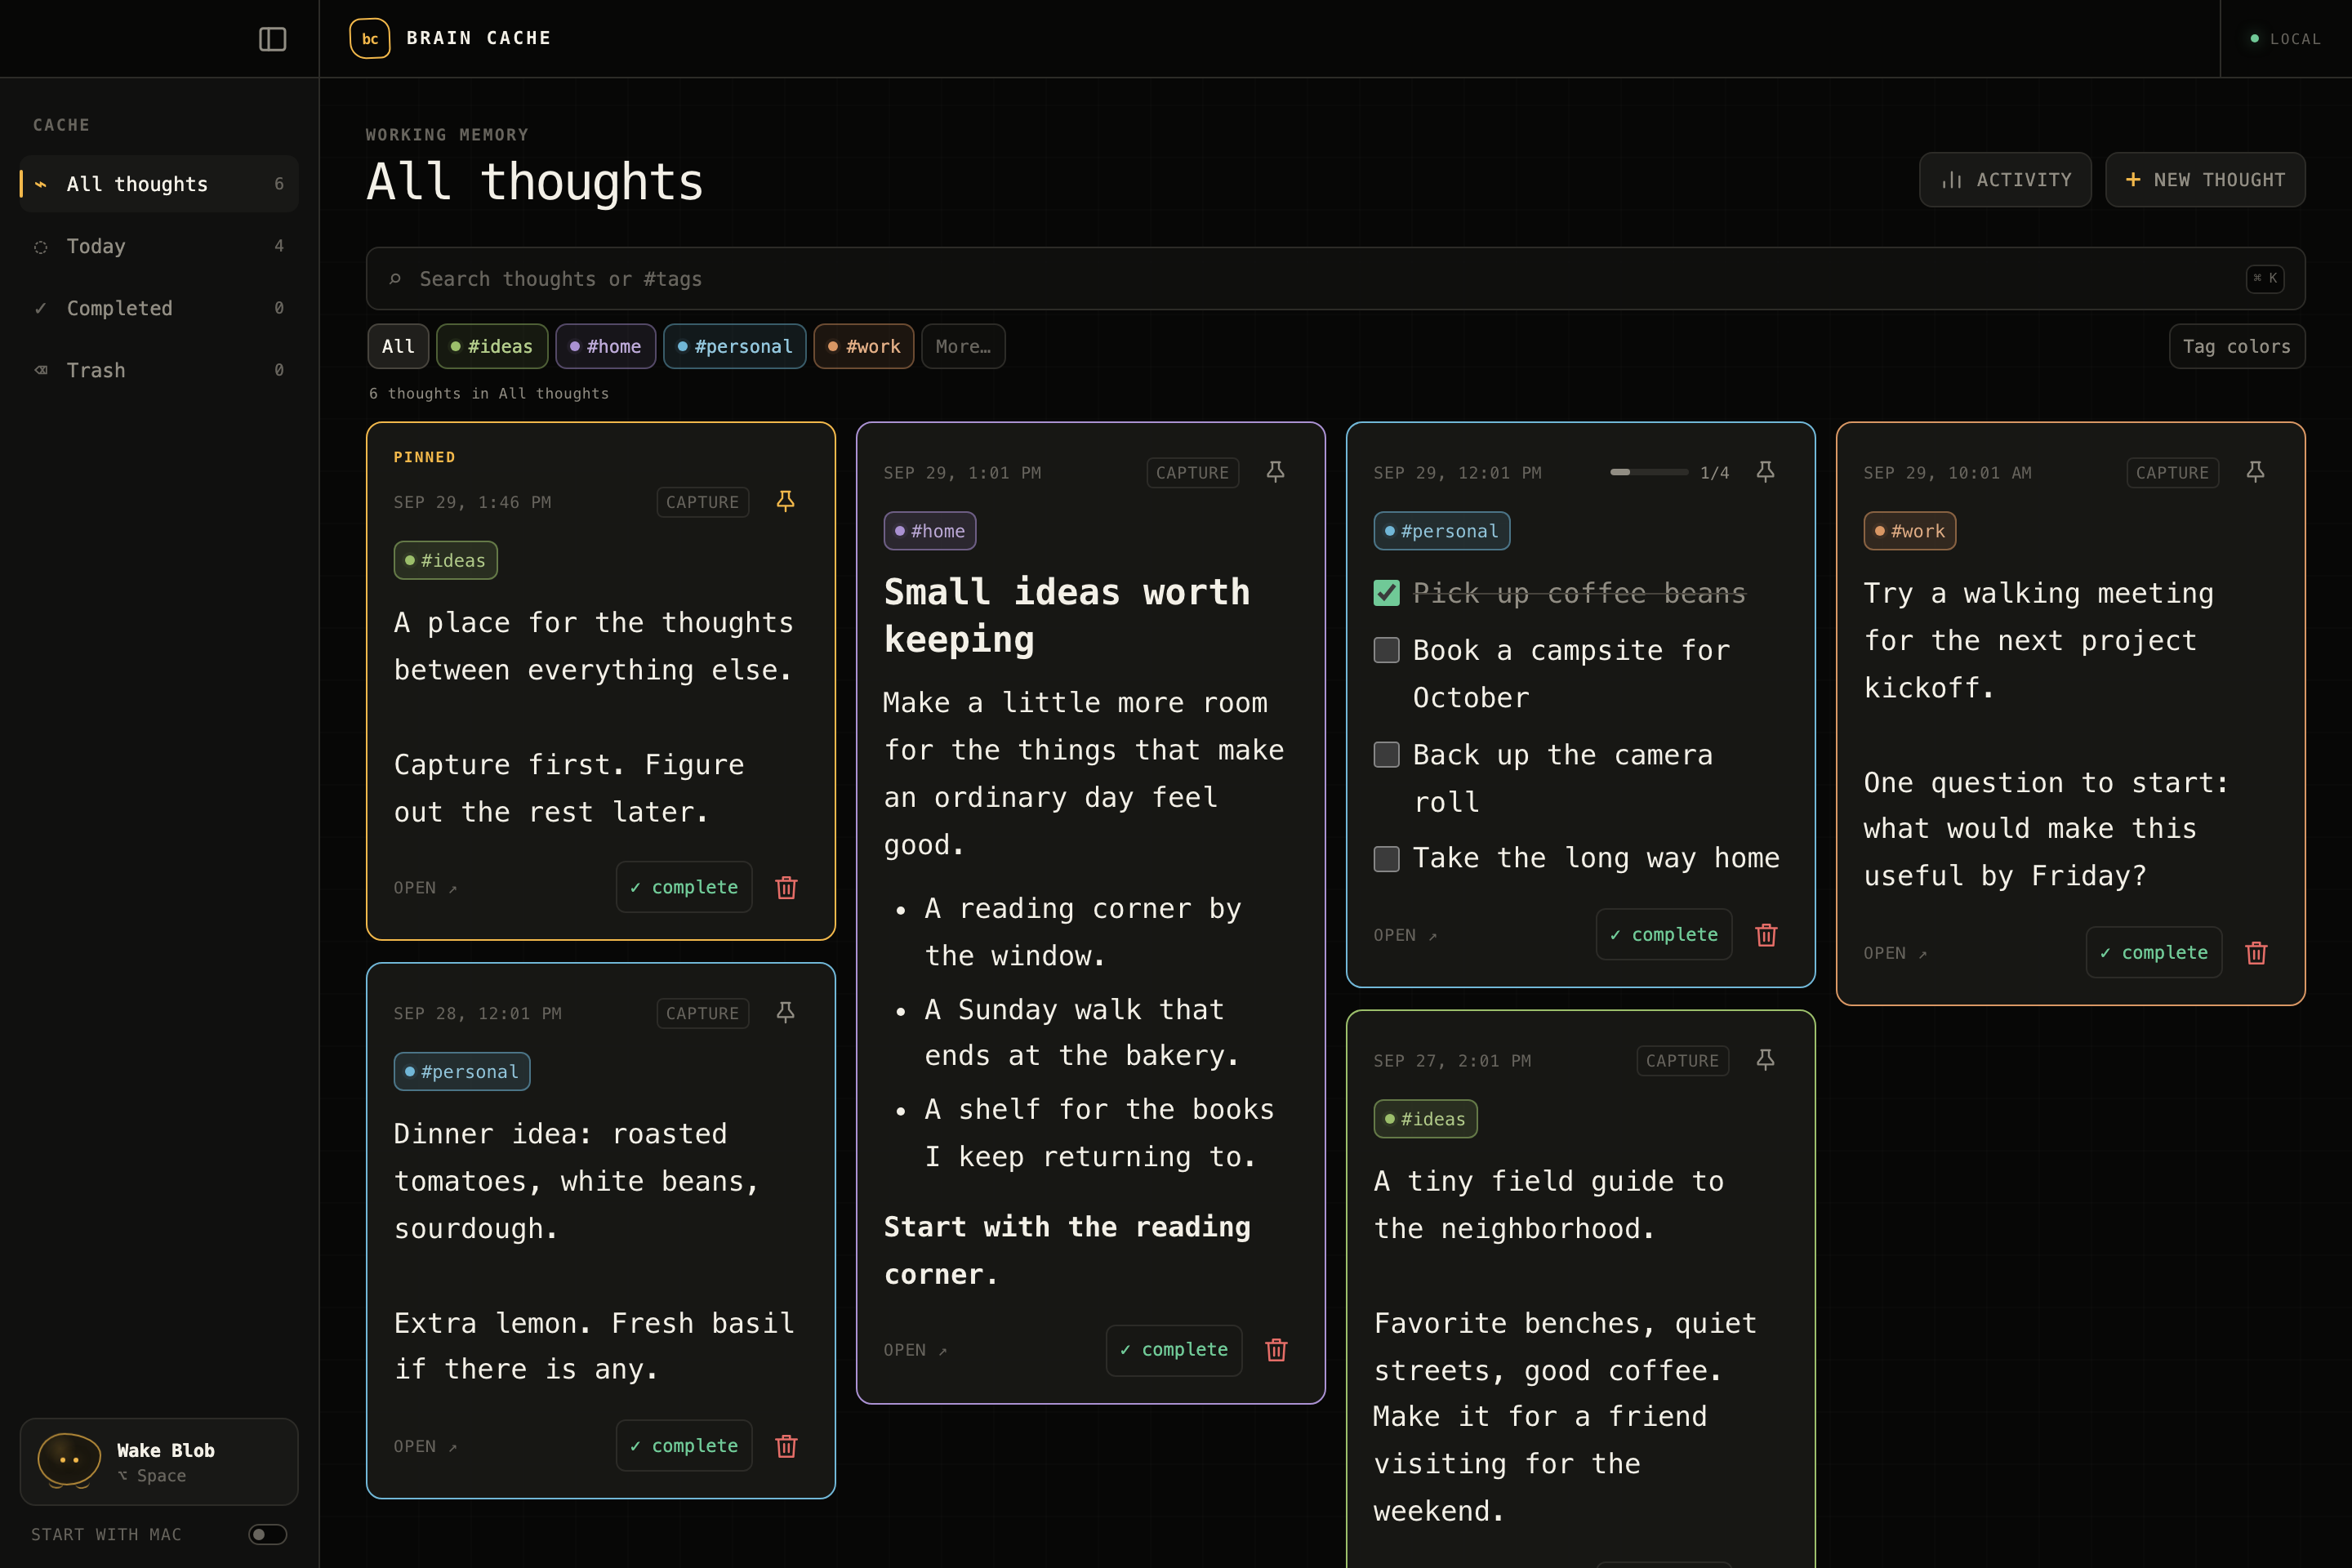Pin the coffee beans checklist card
The image size is (2352, 1568).
pyautogui.click(x=1766, y=472)
